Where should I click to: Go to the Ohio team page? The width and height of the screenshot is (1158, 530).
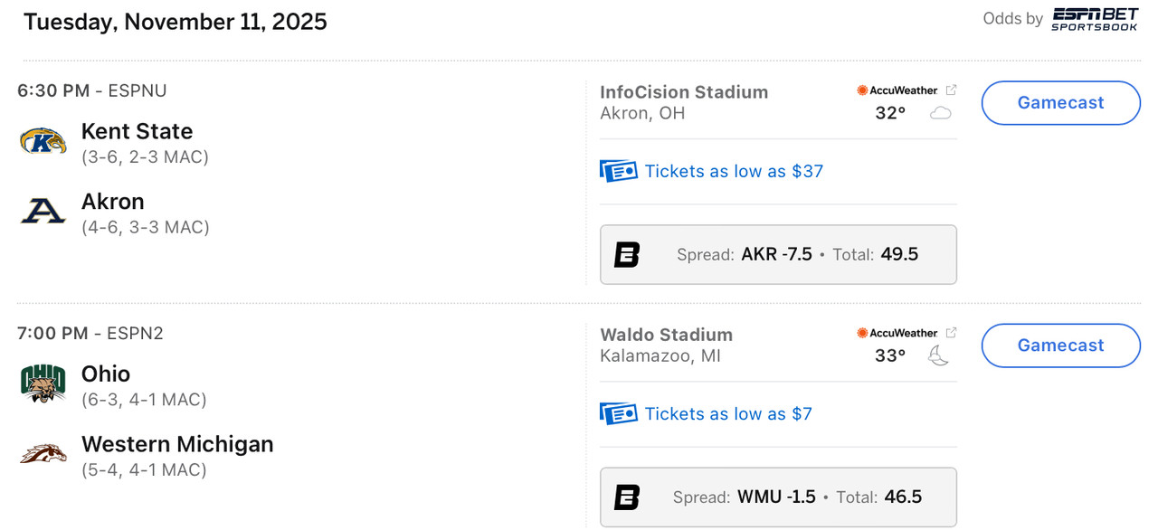click(x=106, y=374)
